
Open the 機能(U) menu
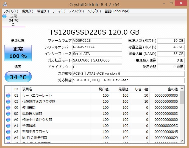tap(43, 11)
